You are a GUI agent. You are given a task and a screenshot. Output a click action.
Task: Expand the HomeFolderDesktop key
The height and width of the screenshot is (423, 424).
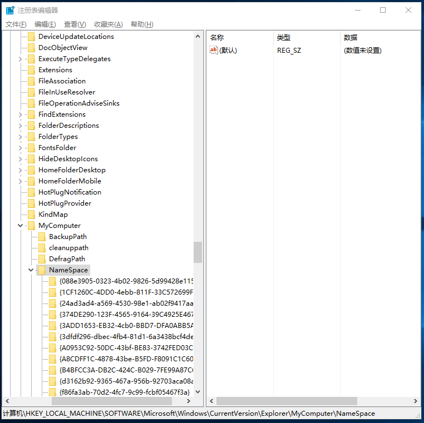point(20,170)
